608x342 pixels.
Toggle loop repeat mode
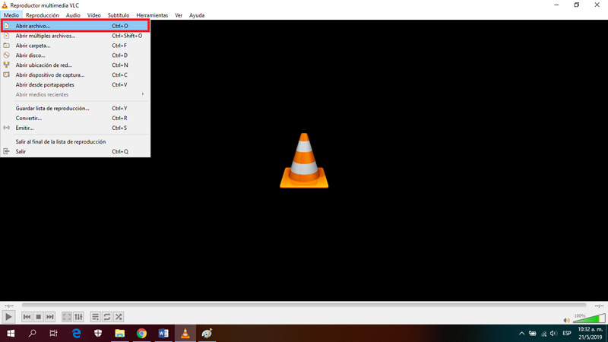pos(107,317)
